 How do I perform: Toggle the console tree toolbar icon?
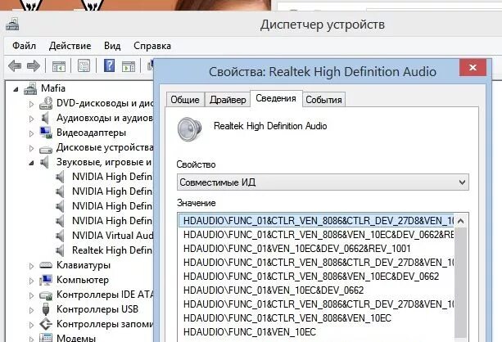[59, 66]
